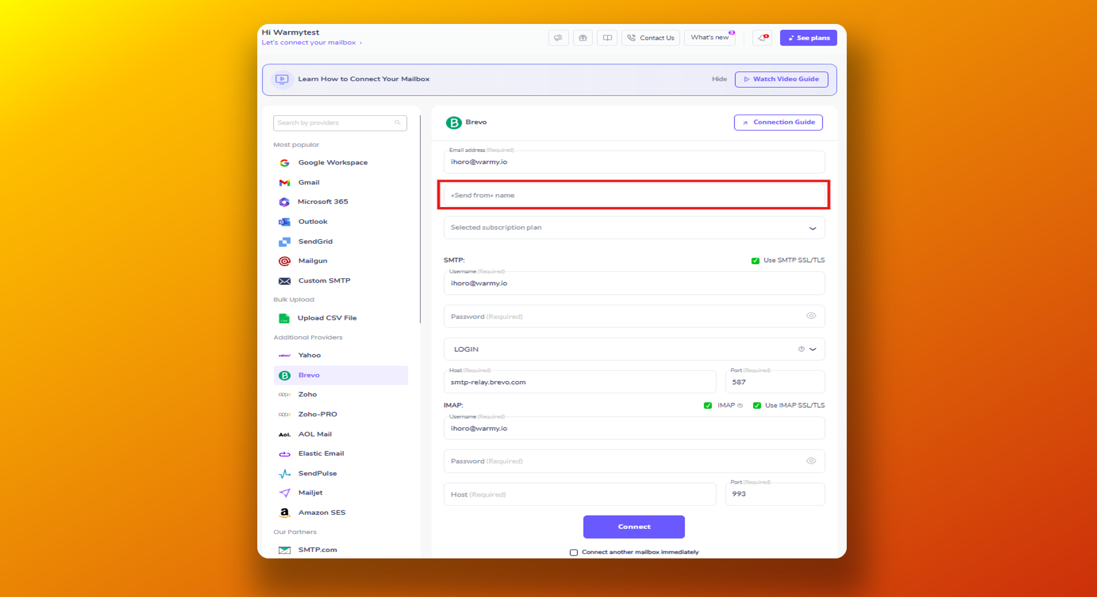
Task: Disable Use IMAP SSL/TLS checkbox
Action: coord(757,406)
